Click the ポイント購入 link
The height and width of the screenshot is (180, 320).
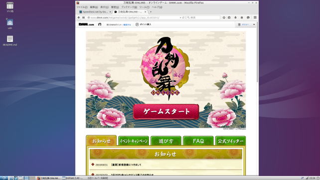click(146, 24)
